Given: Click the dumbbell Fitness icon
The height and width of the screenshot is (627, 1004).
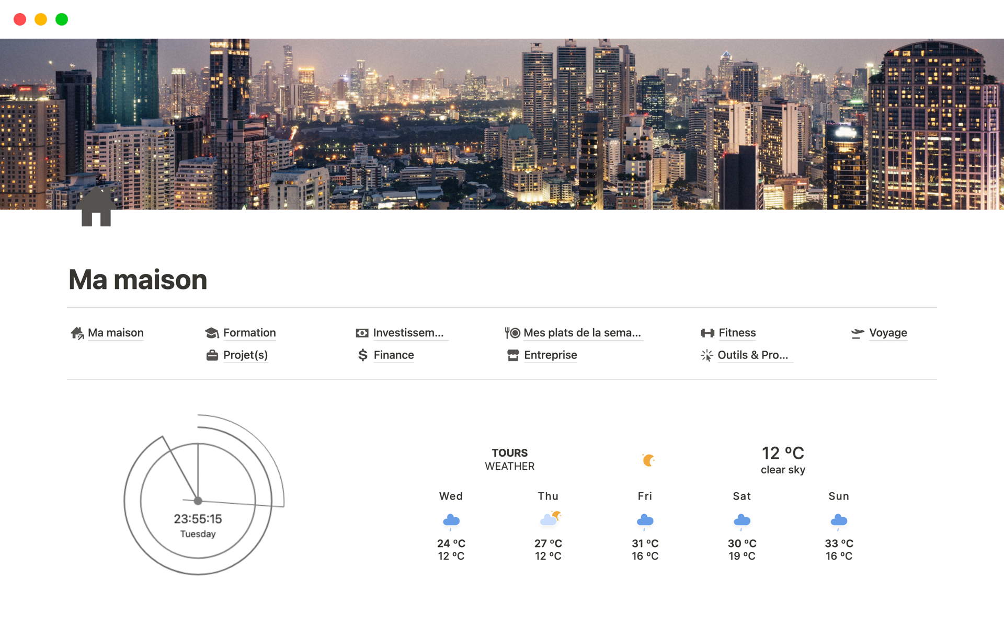Looking at the screenshot, I should (x=707, y=333).
